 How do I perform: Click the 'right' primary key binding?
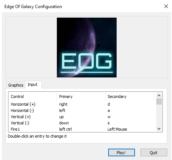pyautogui.click(x=63, y=104)
